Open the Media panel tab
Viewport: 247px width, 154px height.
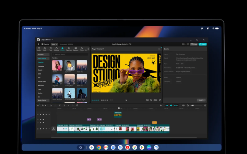point(39,49)
